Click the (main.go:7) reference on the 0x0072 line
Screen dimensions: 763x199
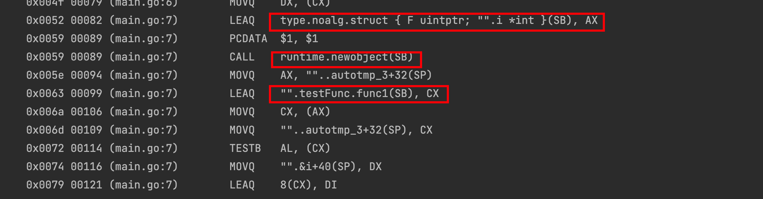tap(143, 148)
